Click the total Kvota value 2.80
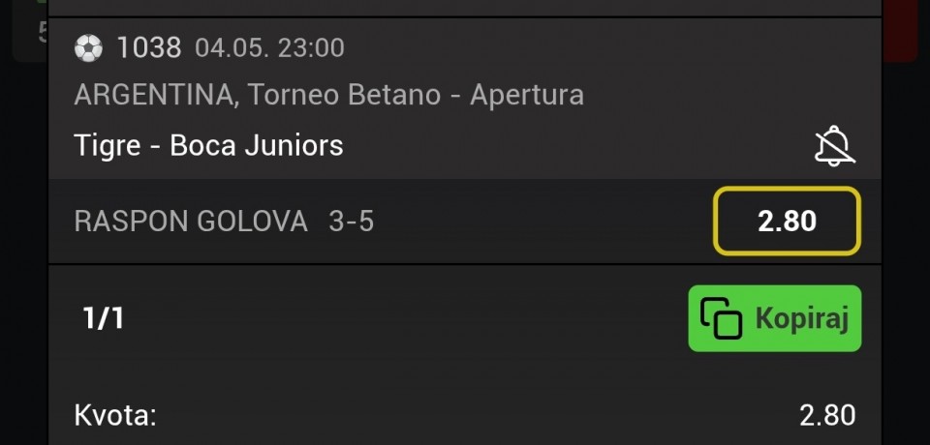 pyautogui.click(x=827, y=415)
